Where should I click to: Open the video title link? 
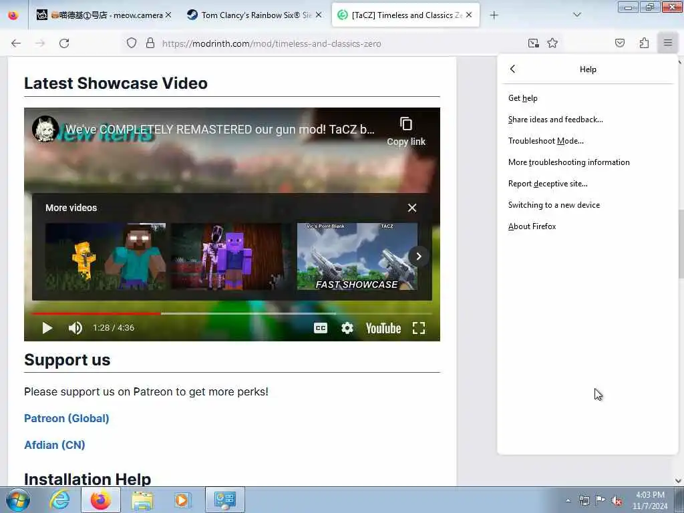[220, 130]
